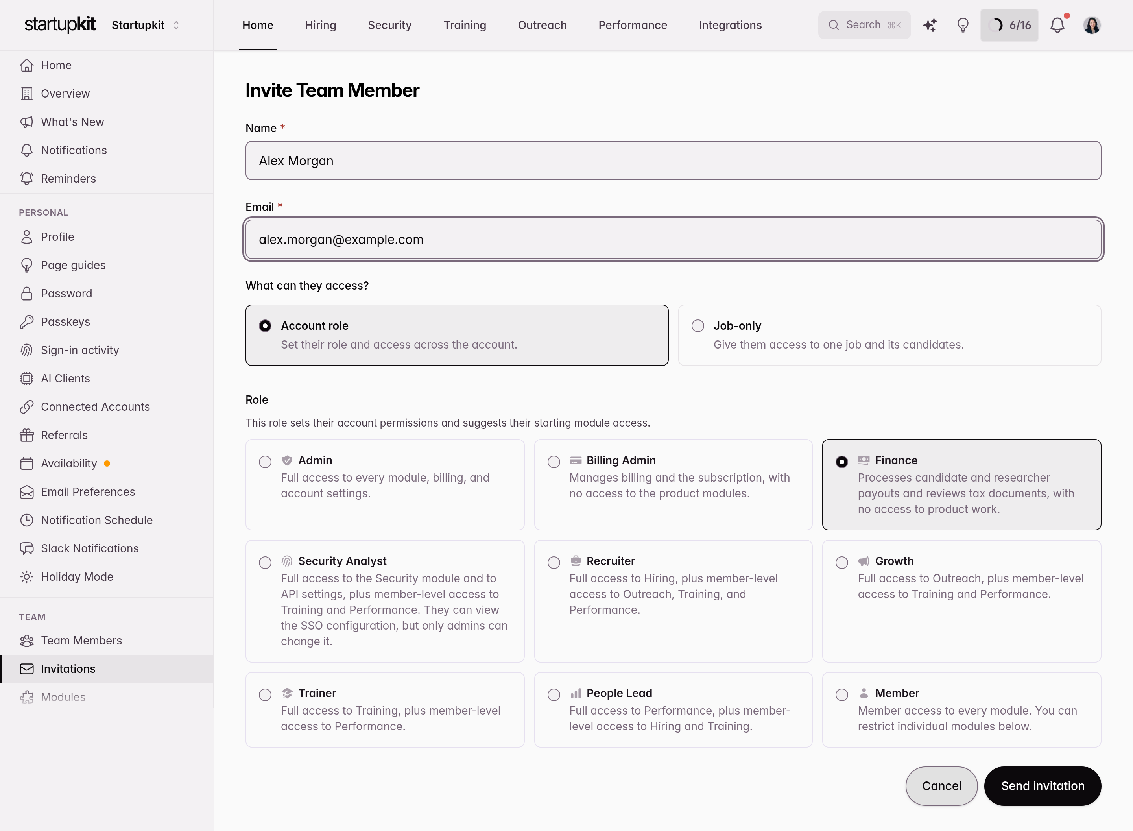The width and height of the screenshot is (1133, 831).
Task: Click the Holiday Mode sun icon
Action: [27, 577]
